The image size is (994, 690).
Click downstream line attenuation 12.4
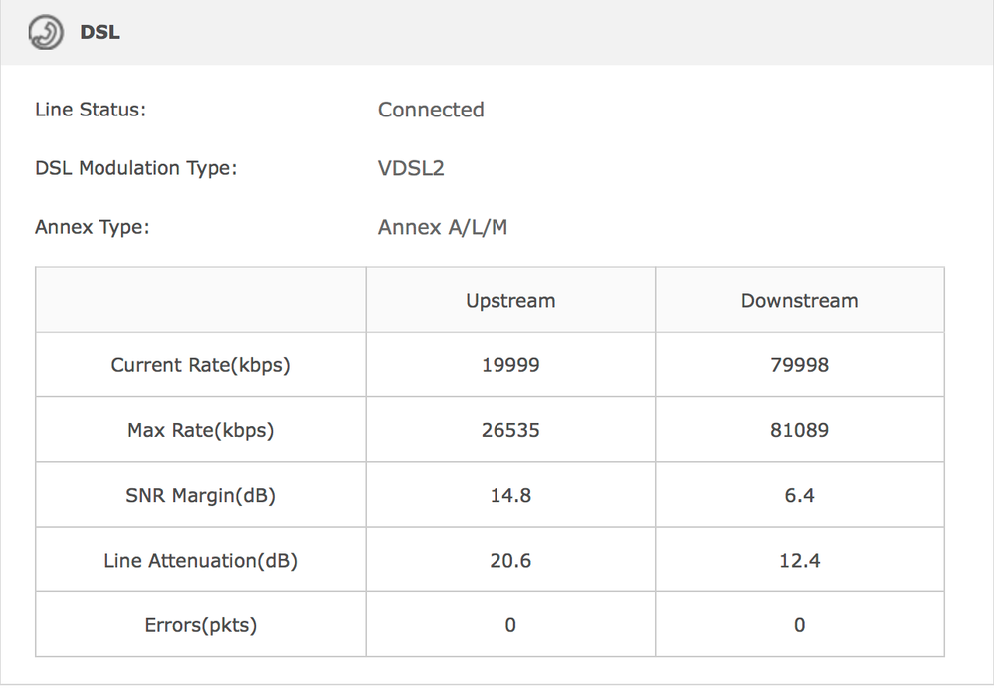799,561
